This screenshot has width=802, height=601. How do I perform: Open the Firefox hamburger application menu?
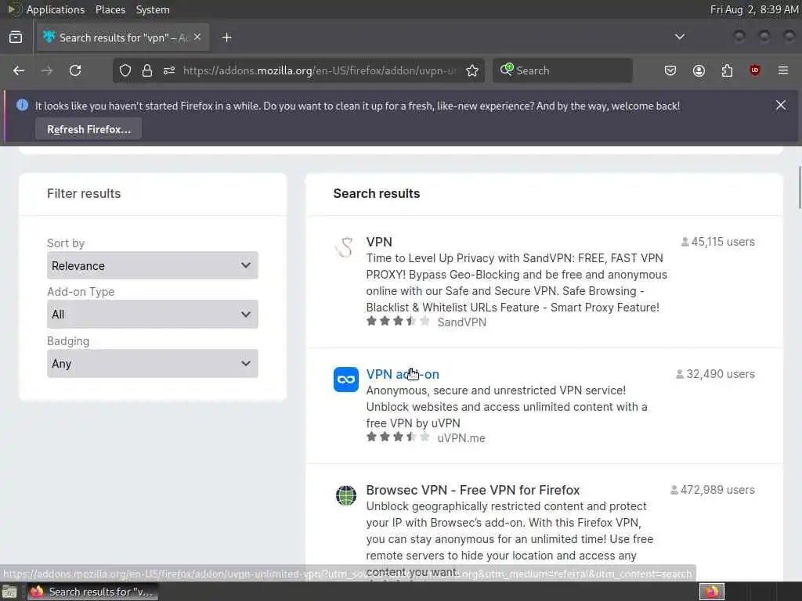(x=783, y=70)
